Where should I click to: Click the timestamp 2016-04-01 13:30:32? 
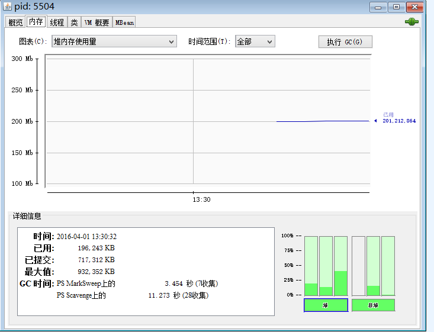click(86, 237)
